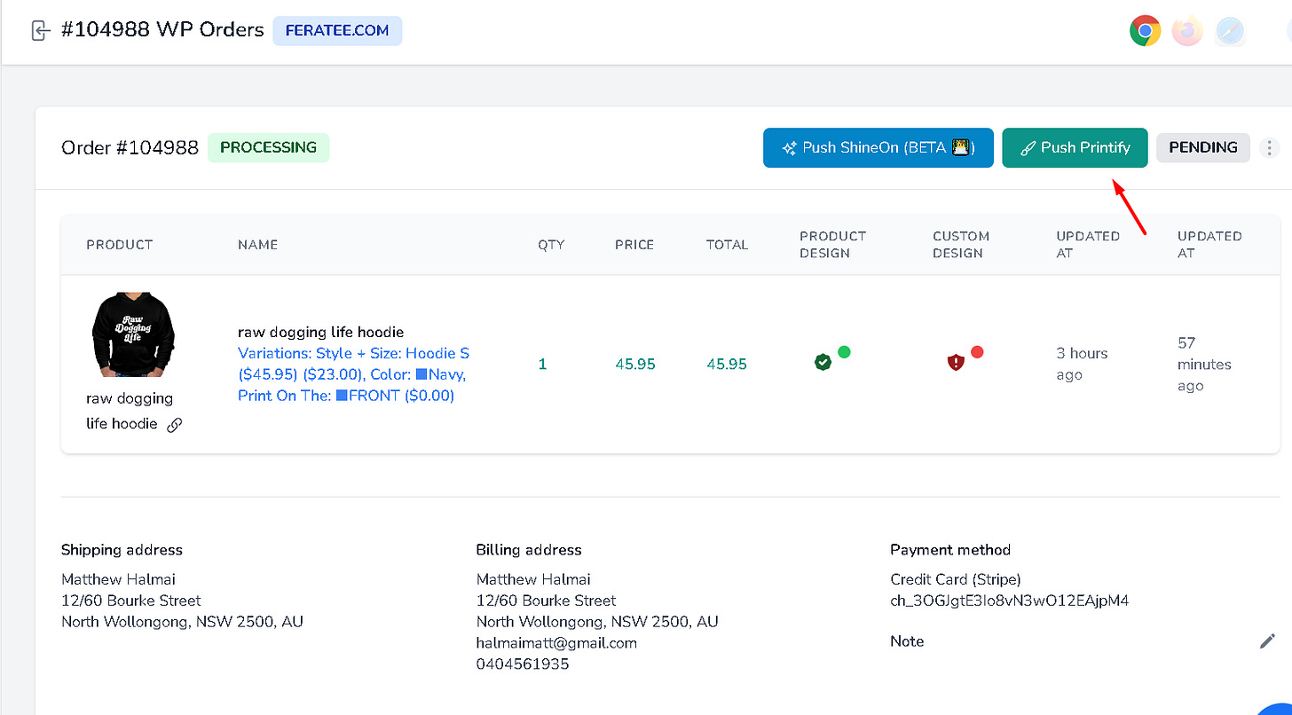Image resolution: width=1292 pixels, height=715 pixels.
Task: Click the 57 minutes ago timestamp
Action: pyautogui.click(x=1204, y=364)
